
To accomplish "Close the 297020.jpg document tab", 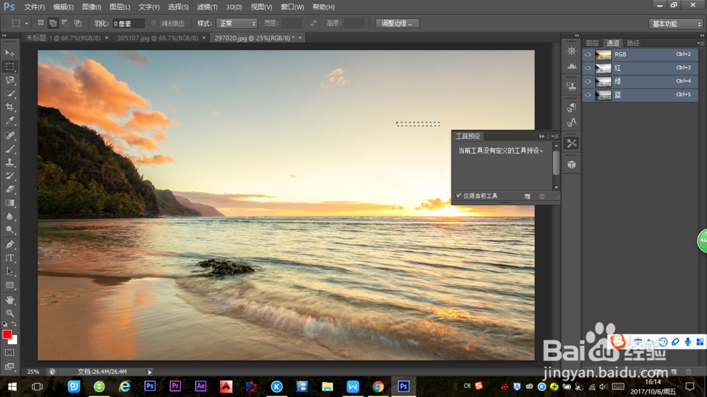I will 300,38.
